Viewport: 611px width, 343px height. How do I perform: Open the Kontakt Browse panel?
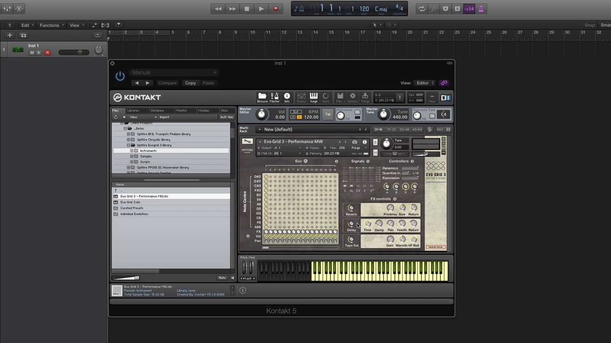click(x=262, y=97)
